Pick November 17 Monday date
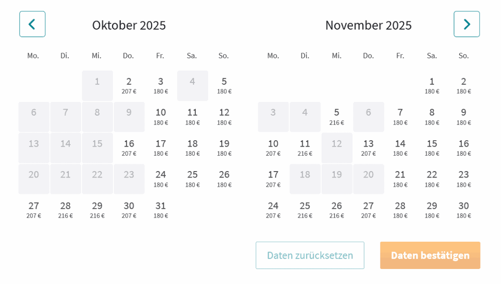501x284 pixels. 273,179
